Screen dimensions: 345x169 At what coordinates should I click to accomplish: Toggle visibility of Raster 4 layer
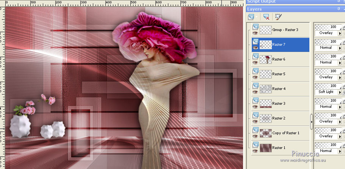click(255, 92)
